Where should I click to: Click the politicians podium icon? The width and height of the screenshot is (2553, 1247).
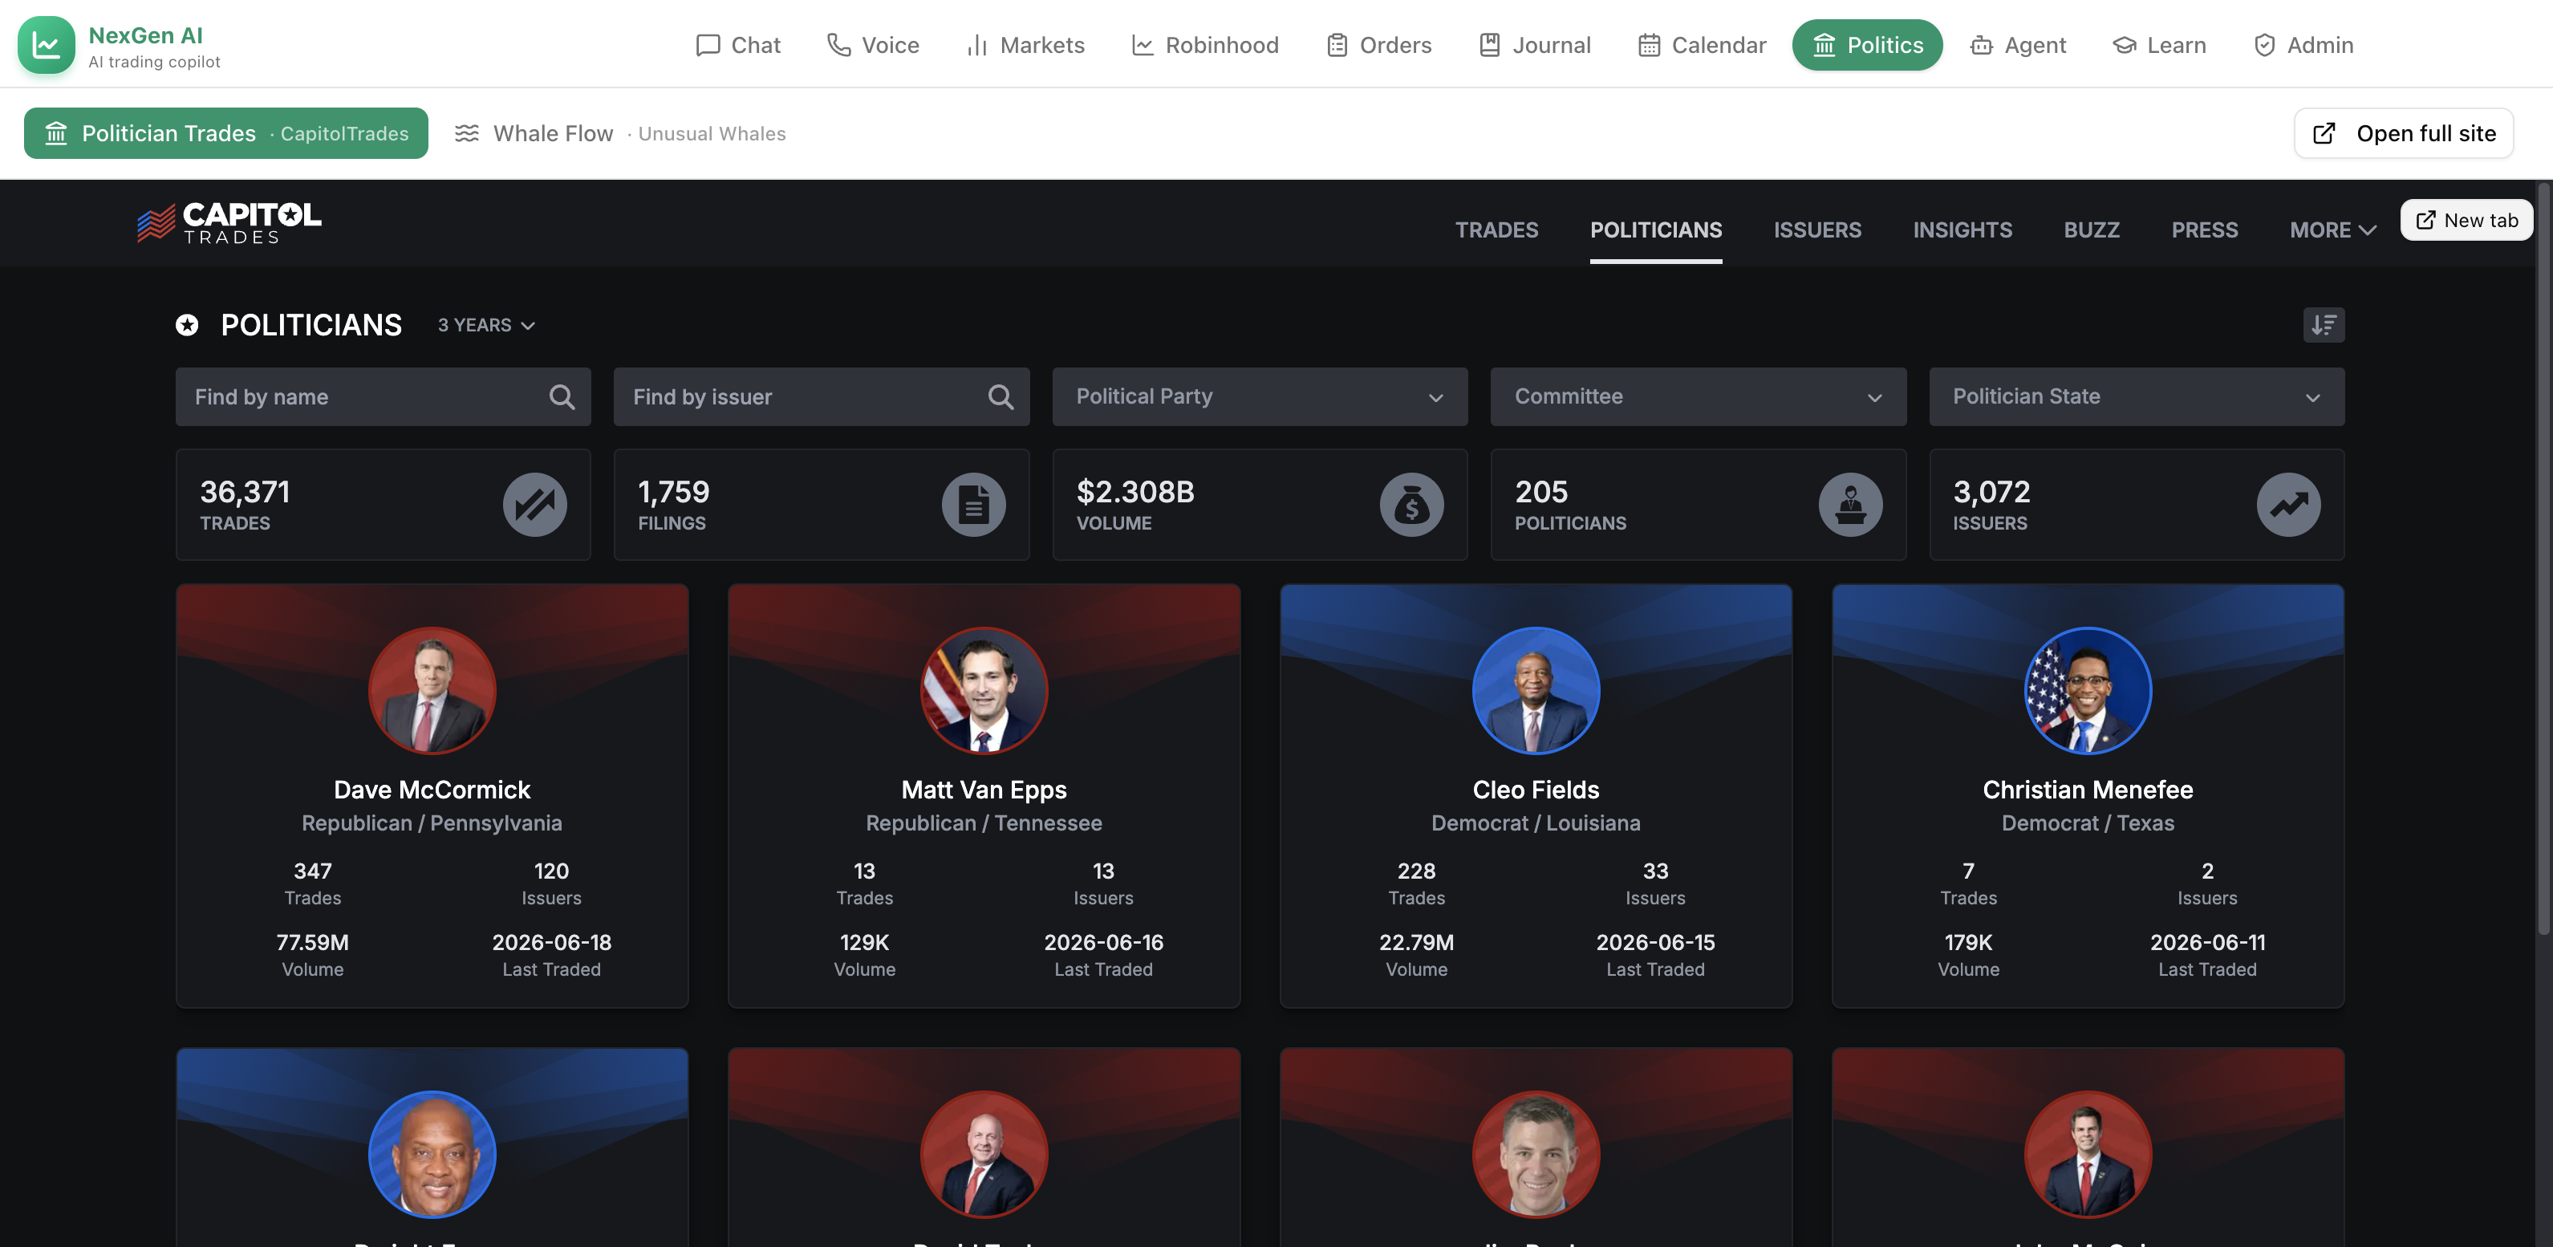click(1849, 505)
